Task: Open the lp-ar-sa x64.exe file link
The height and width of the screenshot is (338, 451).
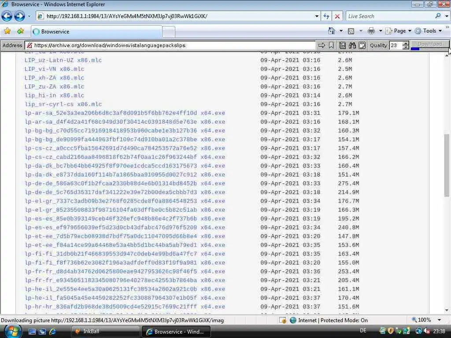Action: (x=125, y=113)
